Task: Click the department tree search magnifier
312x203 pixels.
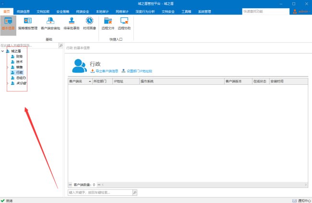Action: 61,45
